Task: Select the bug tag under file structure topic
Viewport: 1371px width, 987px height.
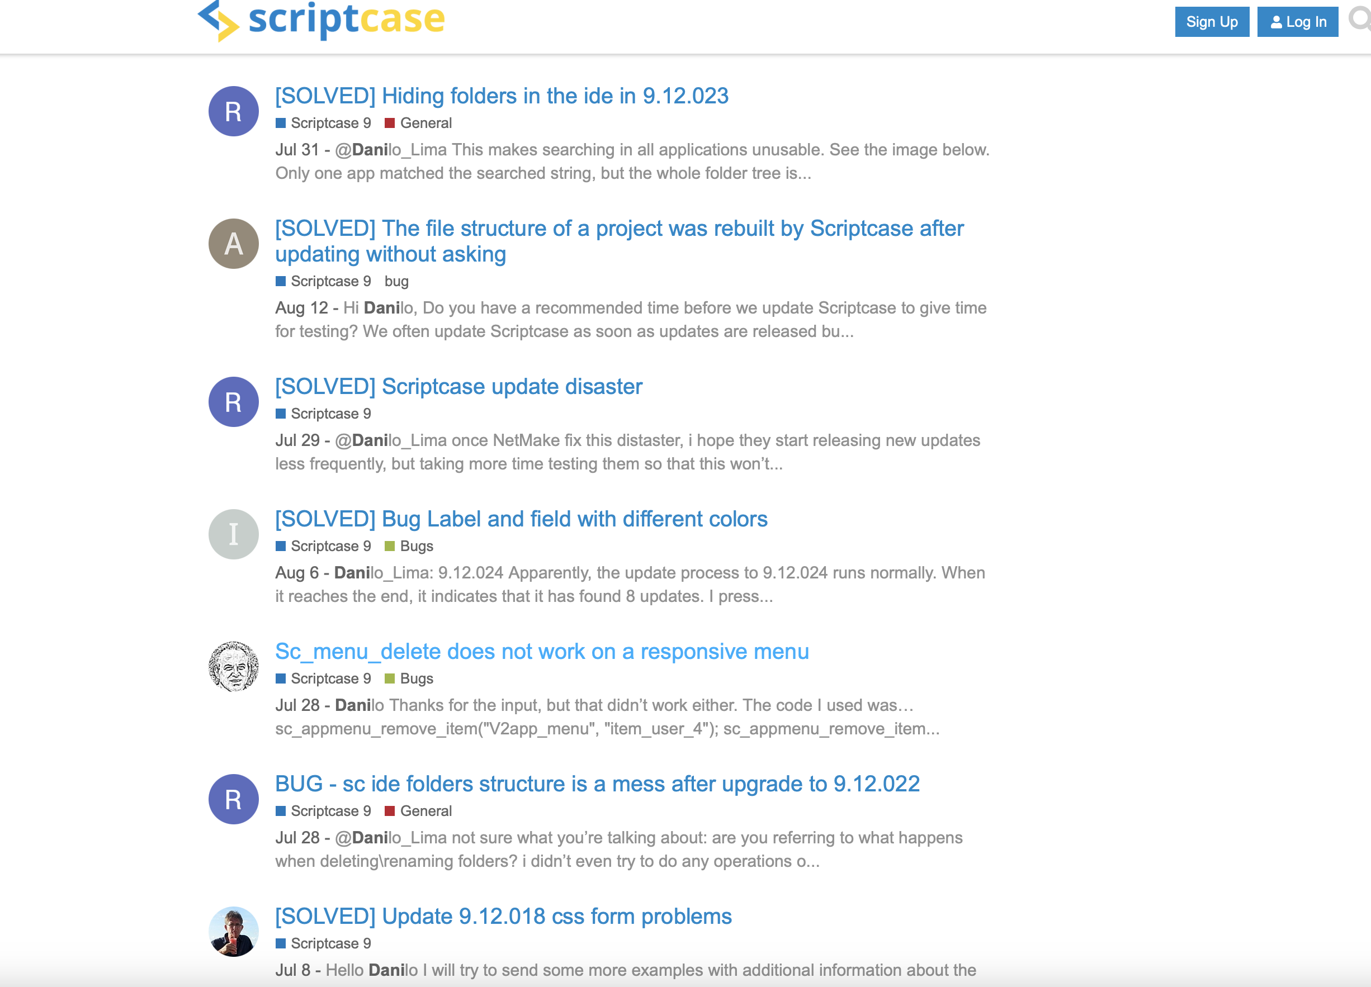Action: click(396, 282)
